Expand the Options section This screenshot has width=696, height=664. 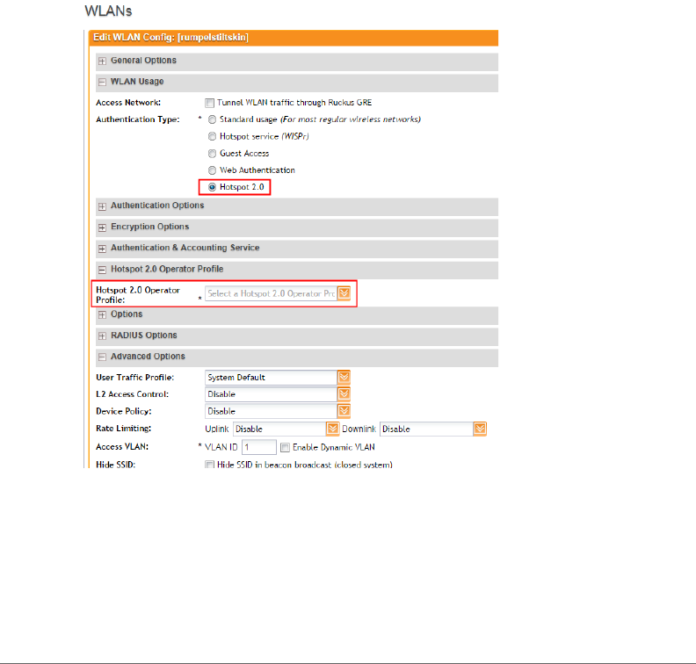click(x=102, y=315)
